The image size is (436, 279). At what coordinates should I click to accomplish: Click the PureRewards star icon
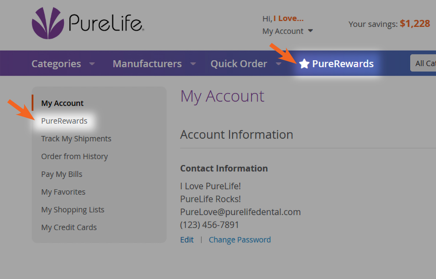pyautogui.click(x=304, y=64)
